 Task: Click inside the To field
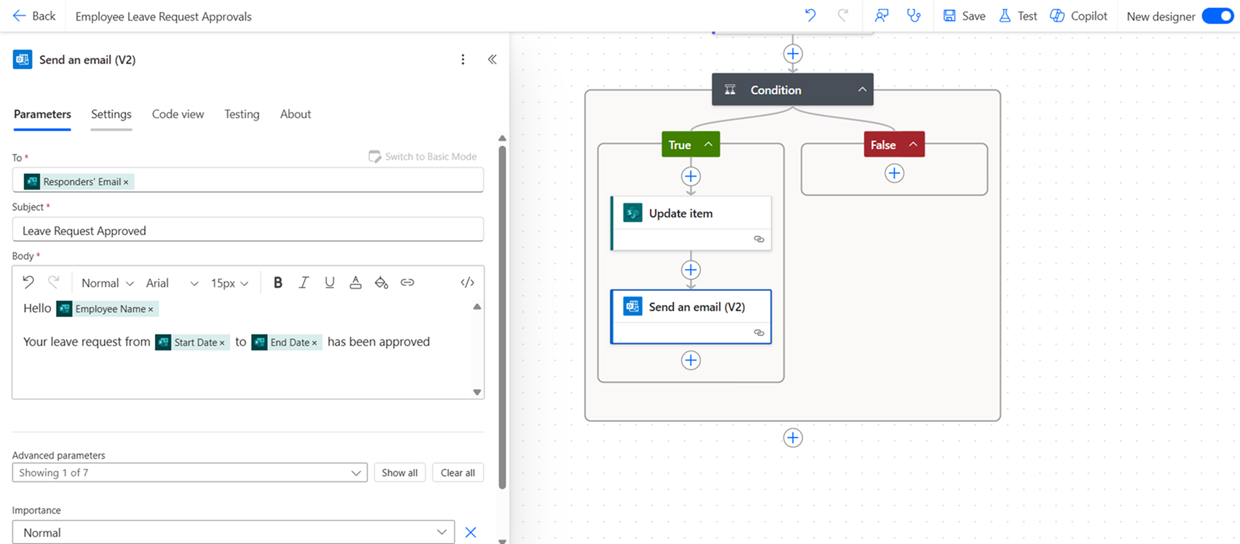[247, 181]
